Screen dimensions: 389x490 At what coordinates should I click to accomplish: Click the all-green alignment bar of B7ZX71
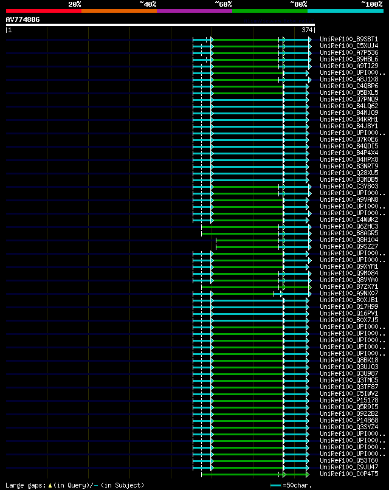tap(256, 287)
